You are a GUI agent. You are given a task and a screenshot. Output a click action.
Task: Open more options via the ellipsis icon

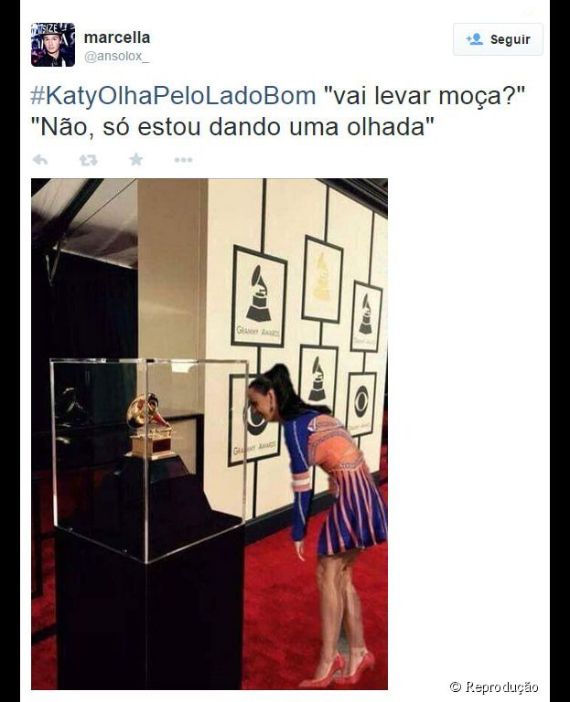tap(183, 160)
